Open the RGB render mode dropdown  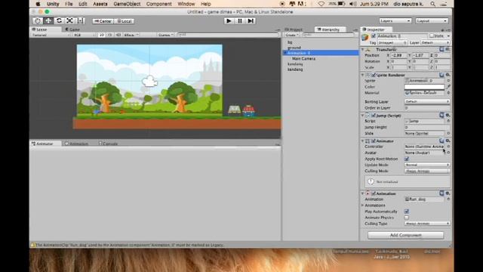click(85, 35)
